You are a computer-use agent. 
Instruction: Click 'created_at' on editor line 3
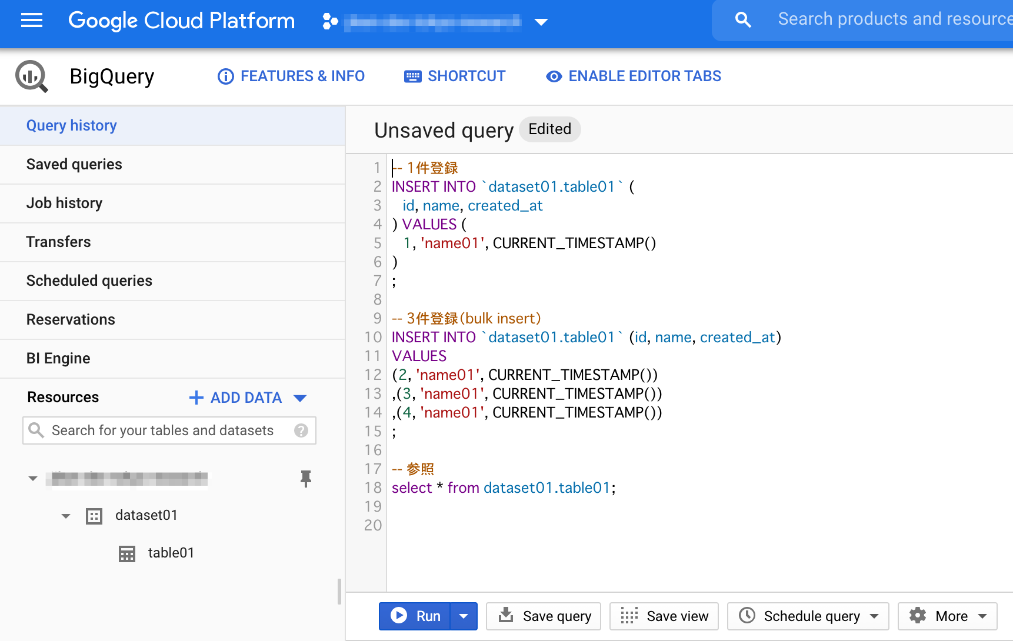pos(505,206)
